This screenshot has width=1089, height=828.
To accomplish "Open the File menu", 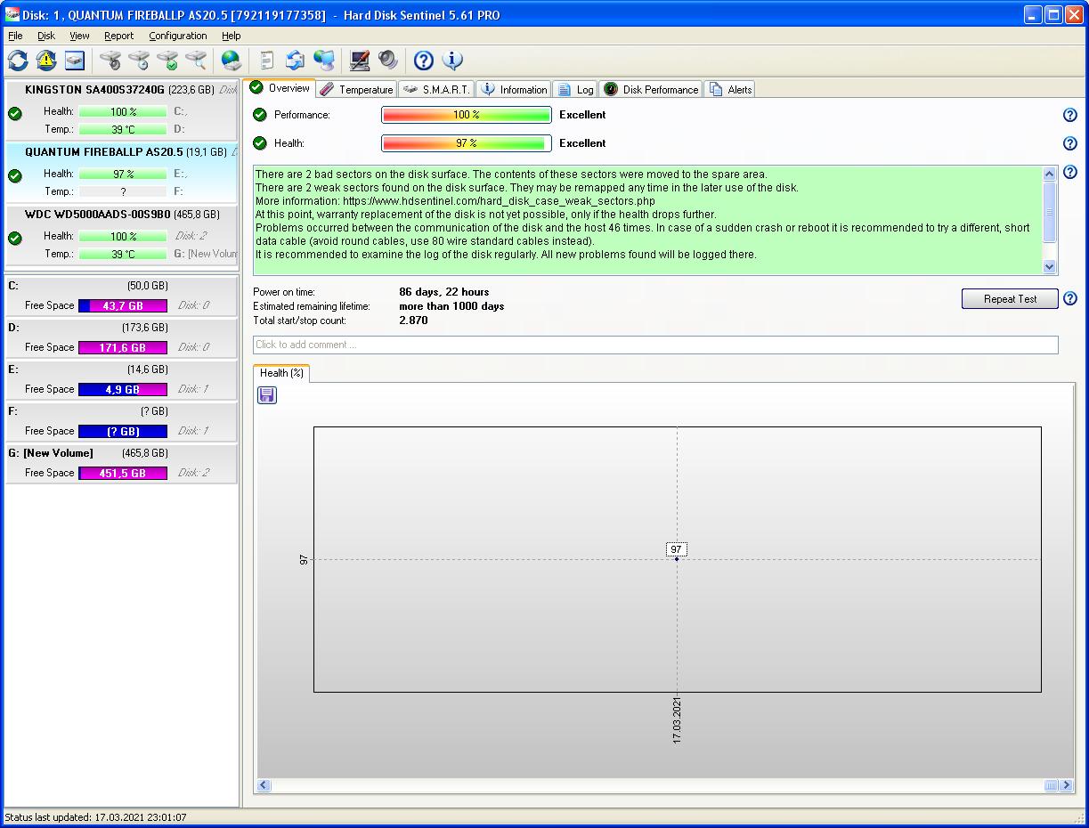I will coord(15,36).
